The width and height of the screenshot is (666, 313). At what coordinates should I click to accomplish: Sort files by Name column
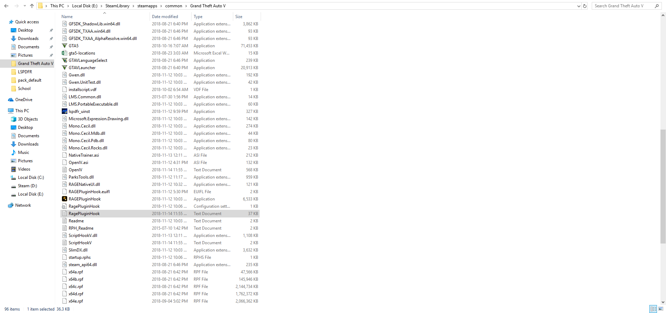point(67,17)
